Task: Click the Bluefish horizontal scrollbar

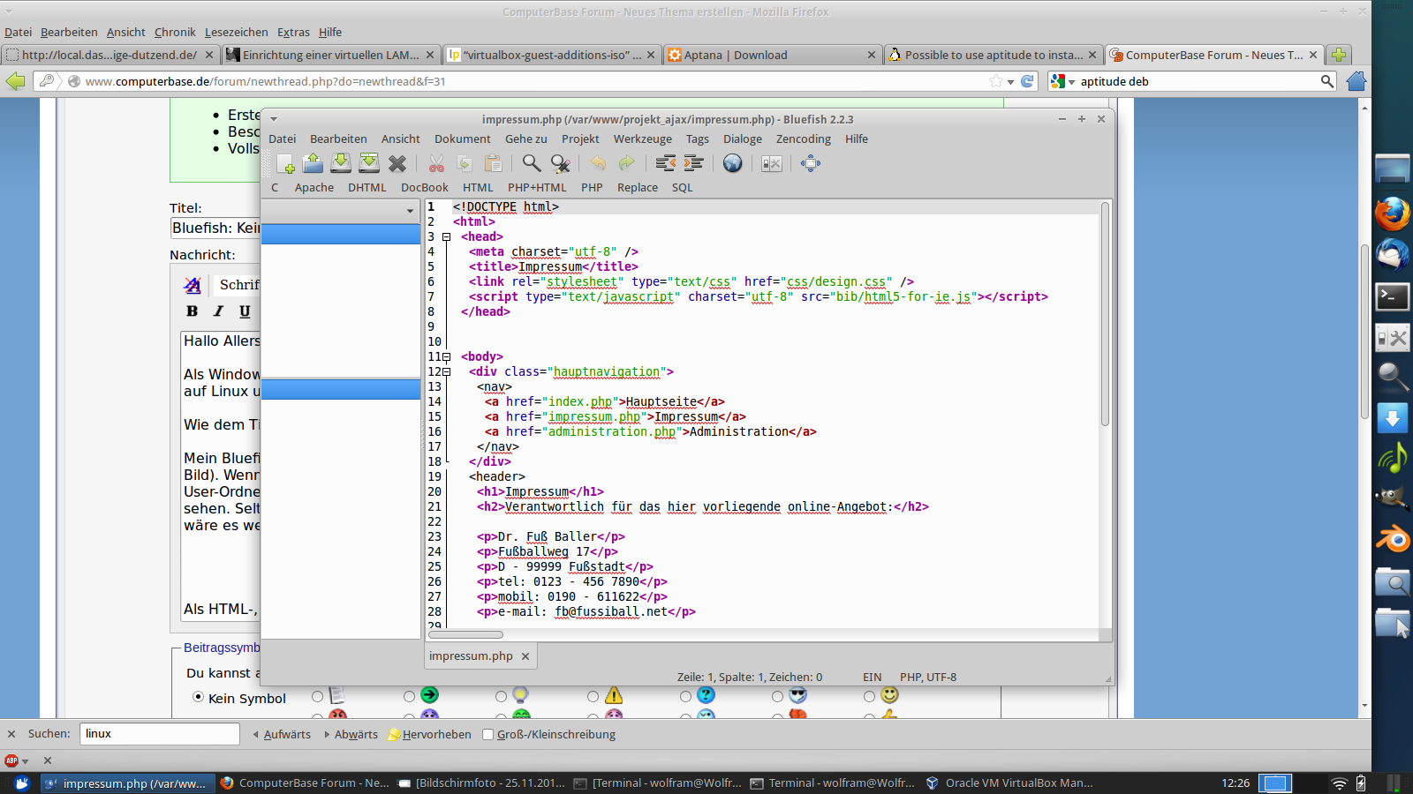Action: tap(465, 634)
